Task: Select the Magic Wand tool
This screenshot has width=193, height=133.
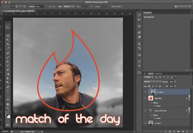Action: 8,40
